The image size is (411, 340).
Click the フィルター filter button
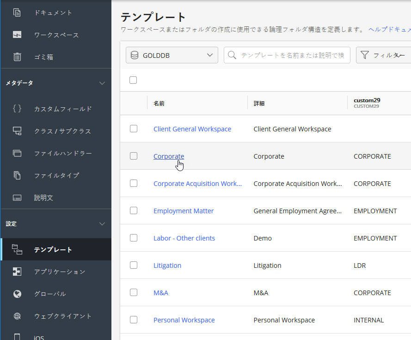384,55
